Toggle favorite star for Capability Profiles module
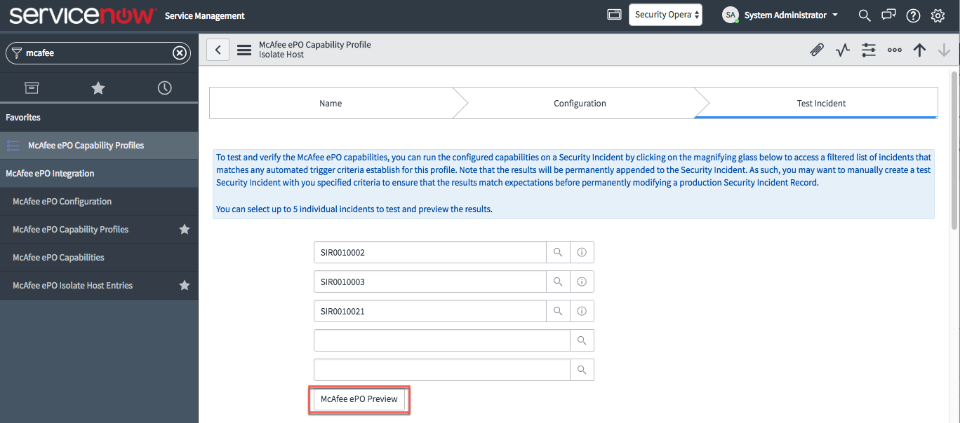960x423 pixels. click(185, 229)
